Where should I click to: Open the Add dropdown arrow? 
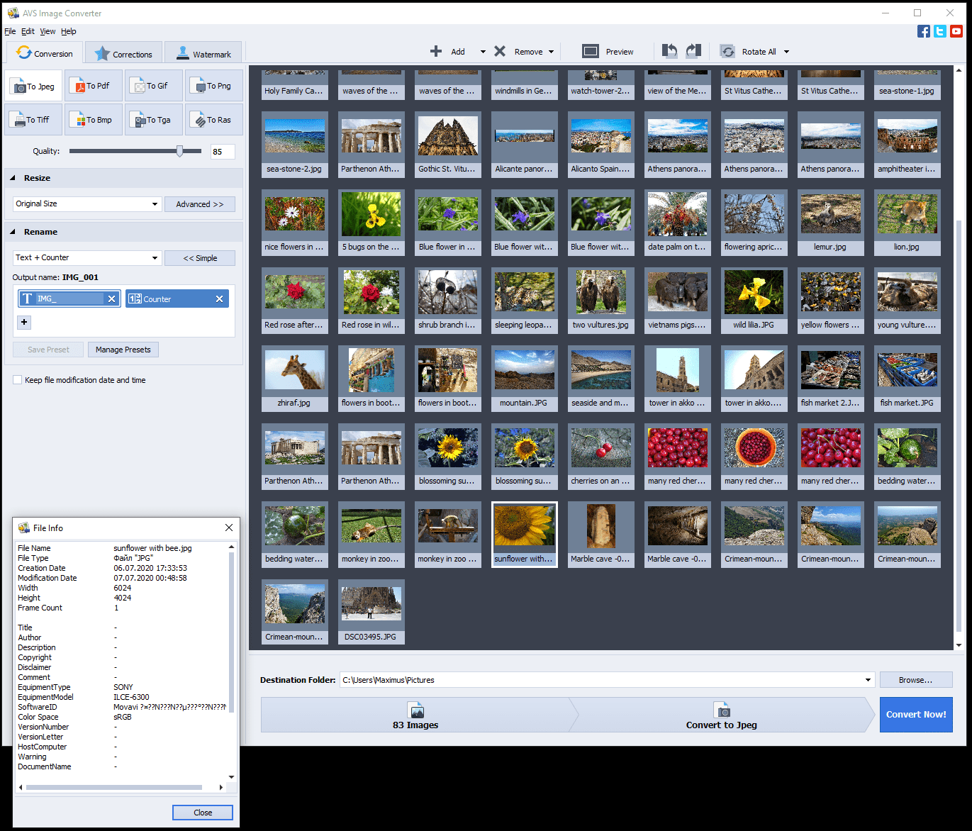pyautogui.click(x=483, y=52)
